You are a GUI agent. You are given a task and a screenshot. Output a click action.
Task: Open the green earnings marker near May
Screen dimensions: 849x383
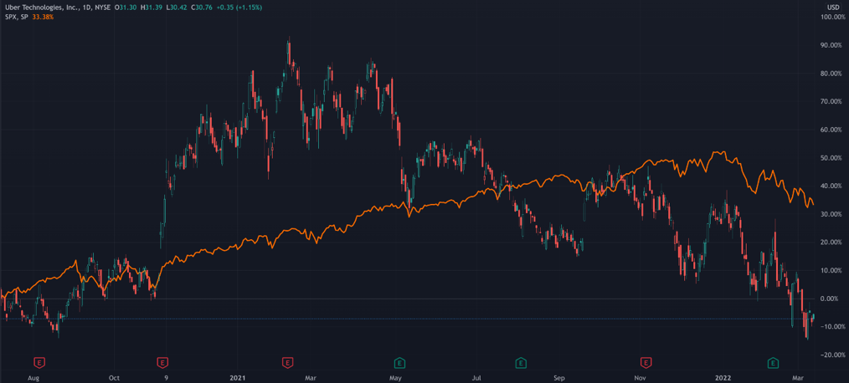[399, 363]
